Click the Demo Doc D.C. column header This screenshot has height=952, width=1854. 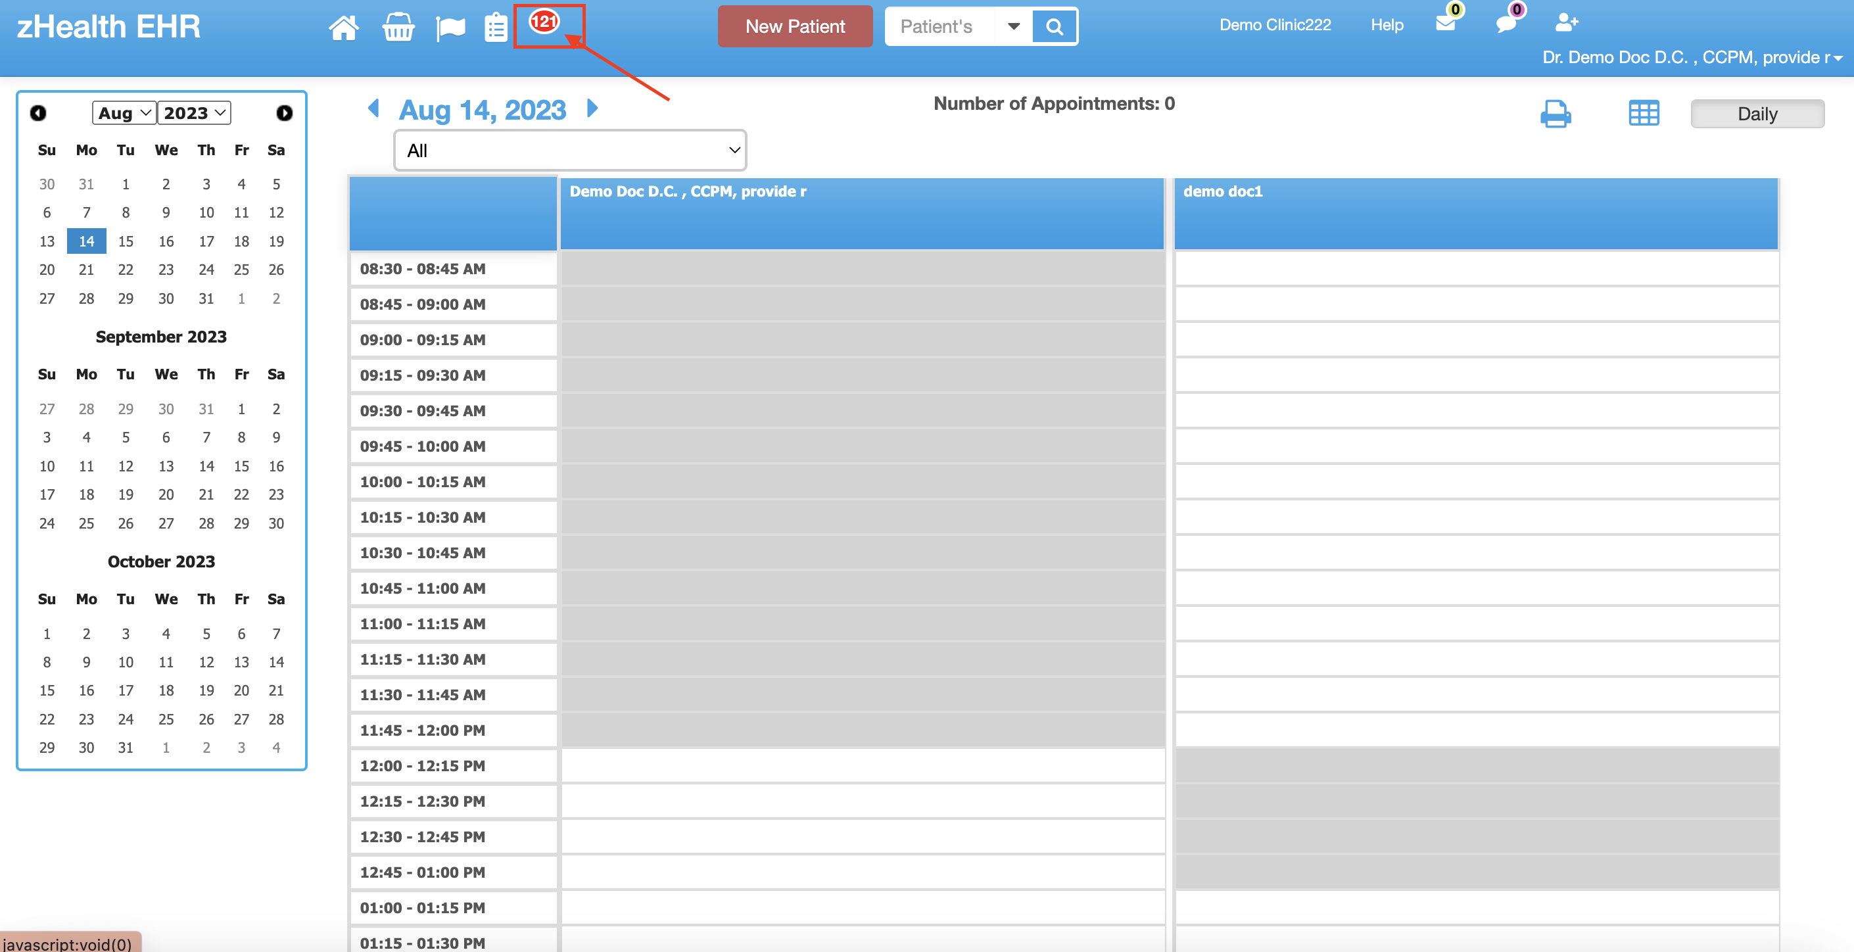[x=862, y=214]
